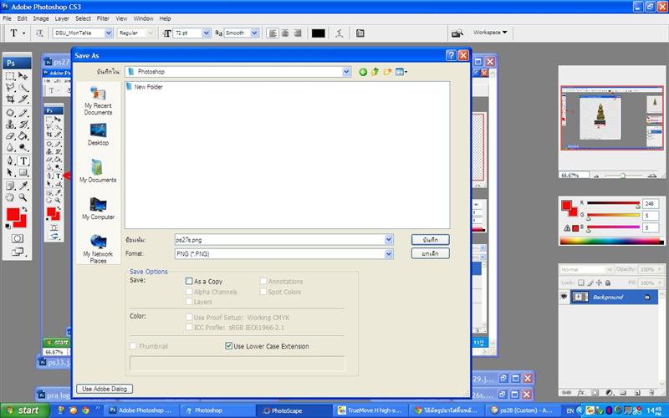Hide the Background layer with eye icon
The height and width of the screenshot is (418, 669).
(564, 297)
